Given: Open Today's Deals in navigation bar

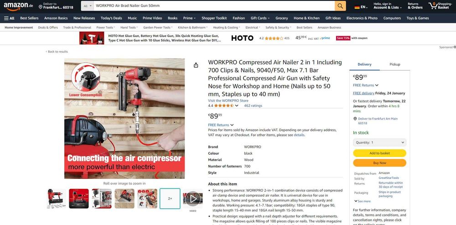Looking at the screenshot, I should pos(111,18).
